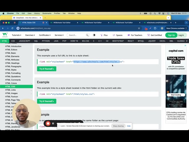189x142 pixels.
Task: Open HTML Favicon in sidebar
Action: pos(12,97)
